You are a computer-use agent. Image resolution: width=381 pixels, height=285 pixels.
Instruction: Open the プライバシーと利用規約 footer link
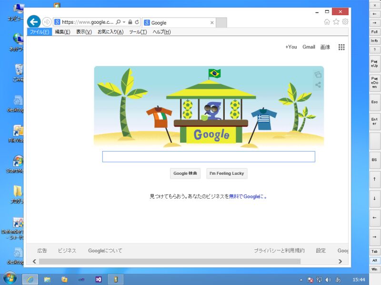click(x=279, y=251)
